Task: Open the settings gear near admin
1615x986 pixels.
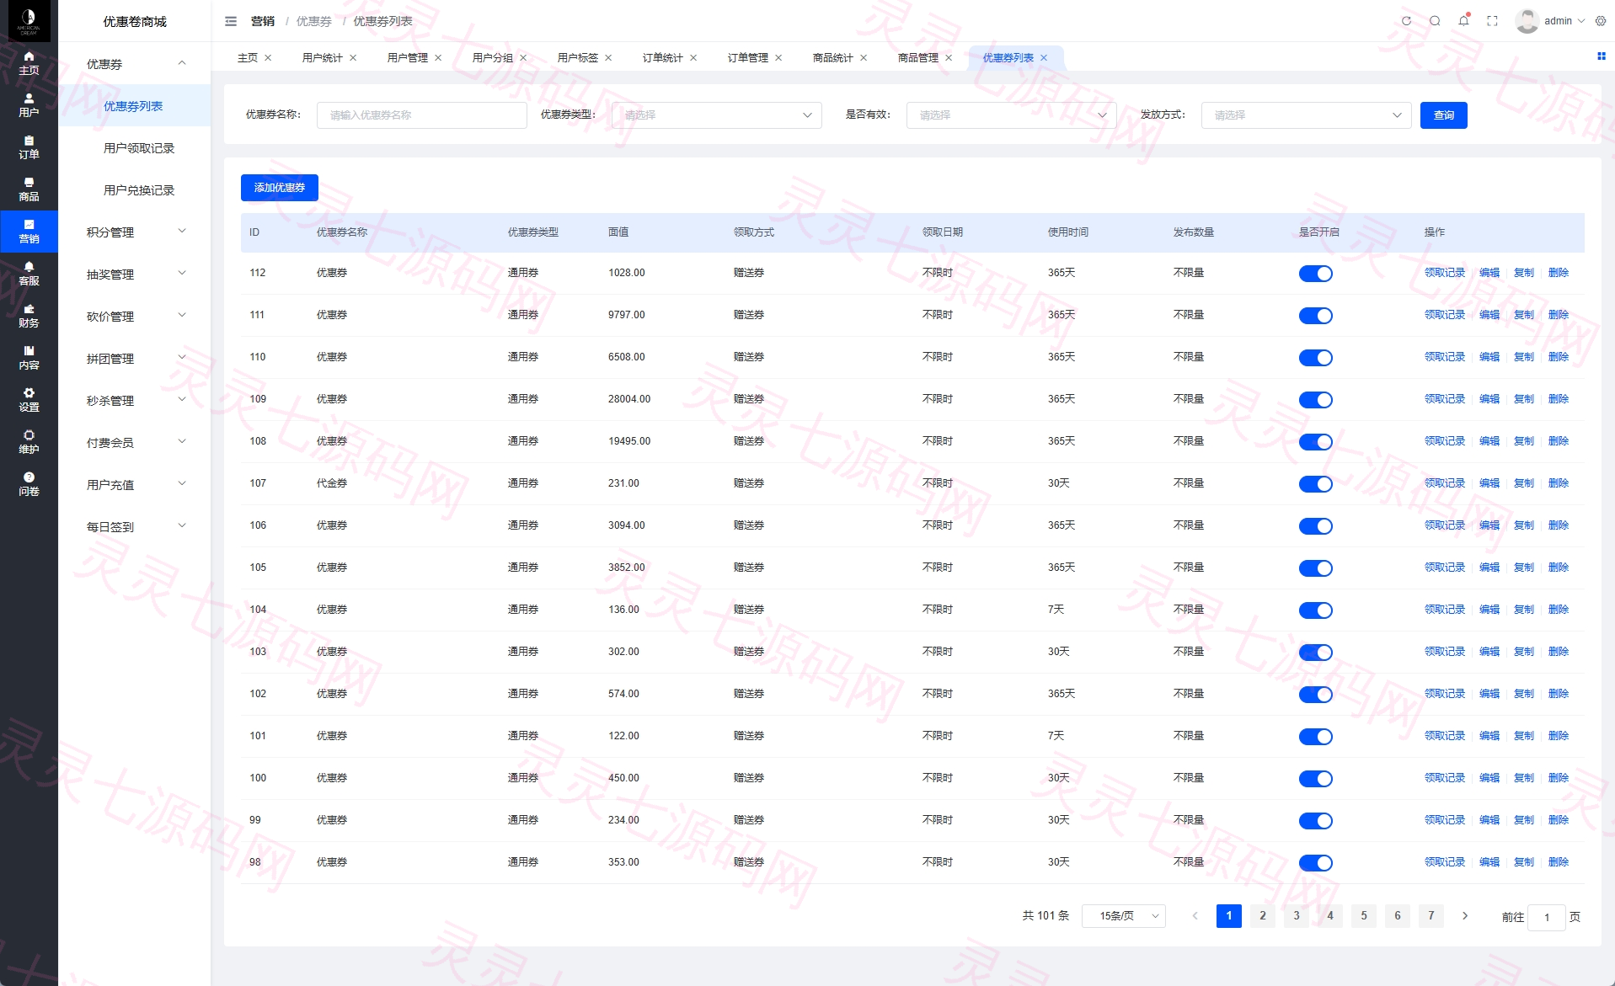Action: pos(1601,21)
